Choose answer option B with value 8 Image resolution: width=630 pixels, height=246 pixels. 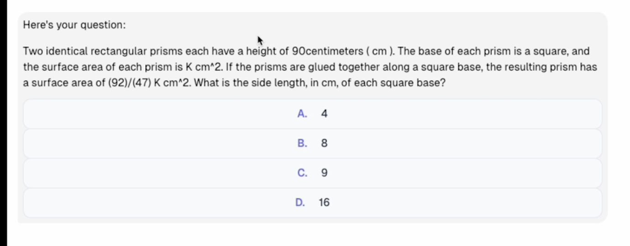point(312,143)
